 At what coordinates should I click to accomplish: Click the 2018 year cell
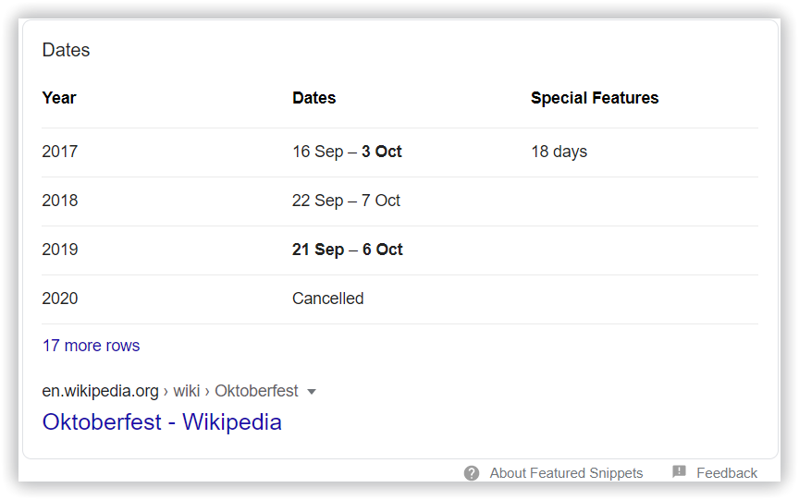[59, 201]
